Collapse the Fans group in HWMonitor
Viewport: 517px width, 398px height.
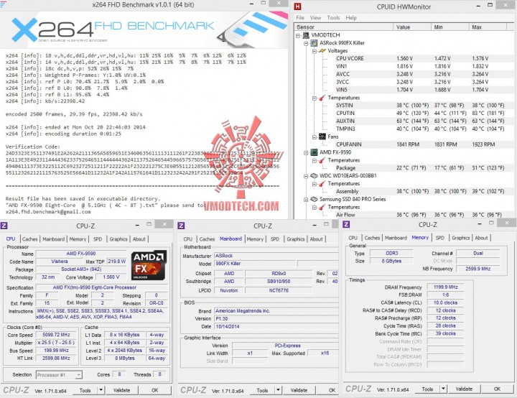click(x=315, y=137)
